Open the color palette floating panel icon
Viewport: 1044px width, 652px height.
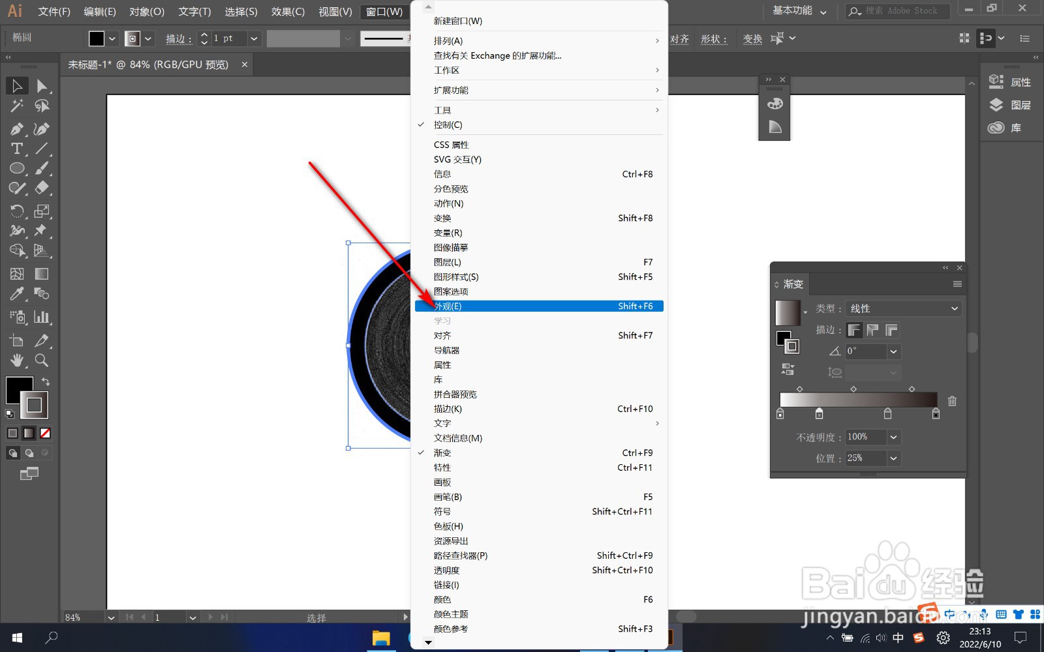coord(775,104)
